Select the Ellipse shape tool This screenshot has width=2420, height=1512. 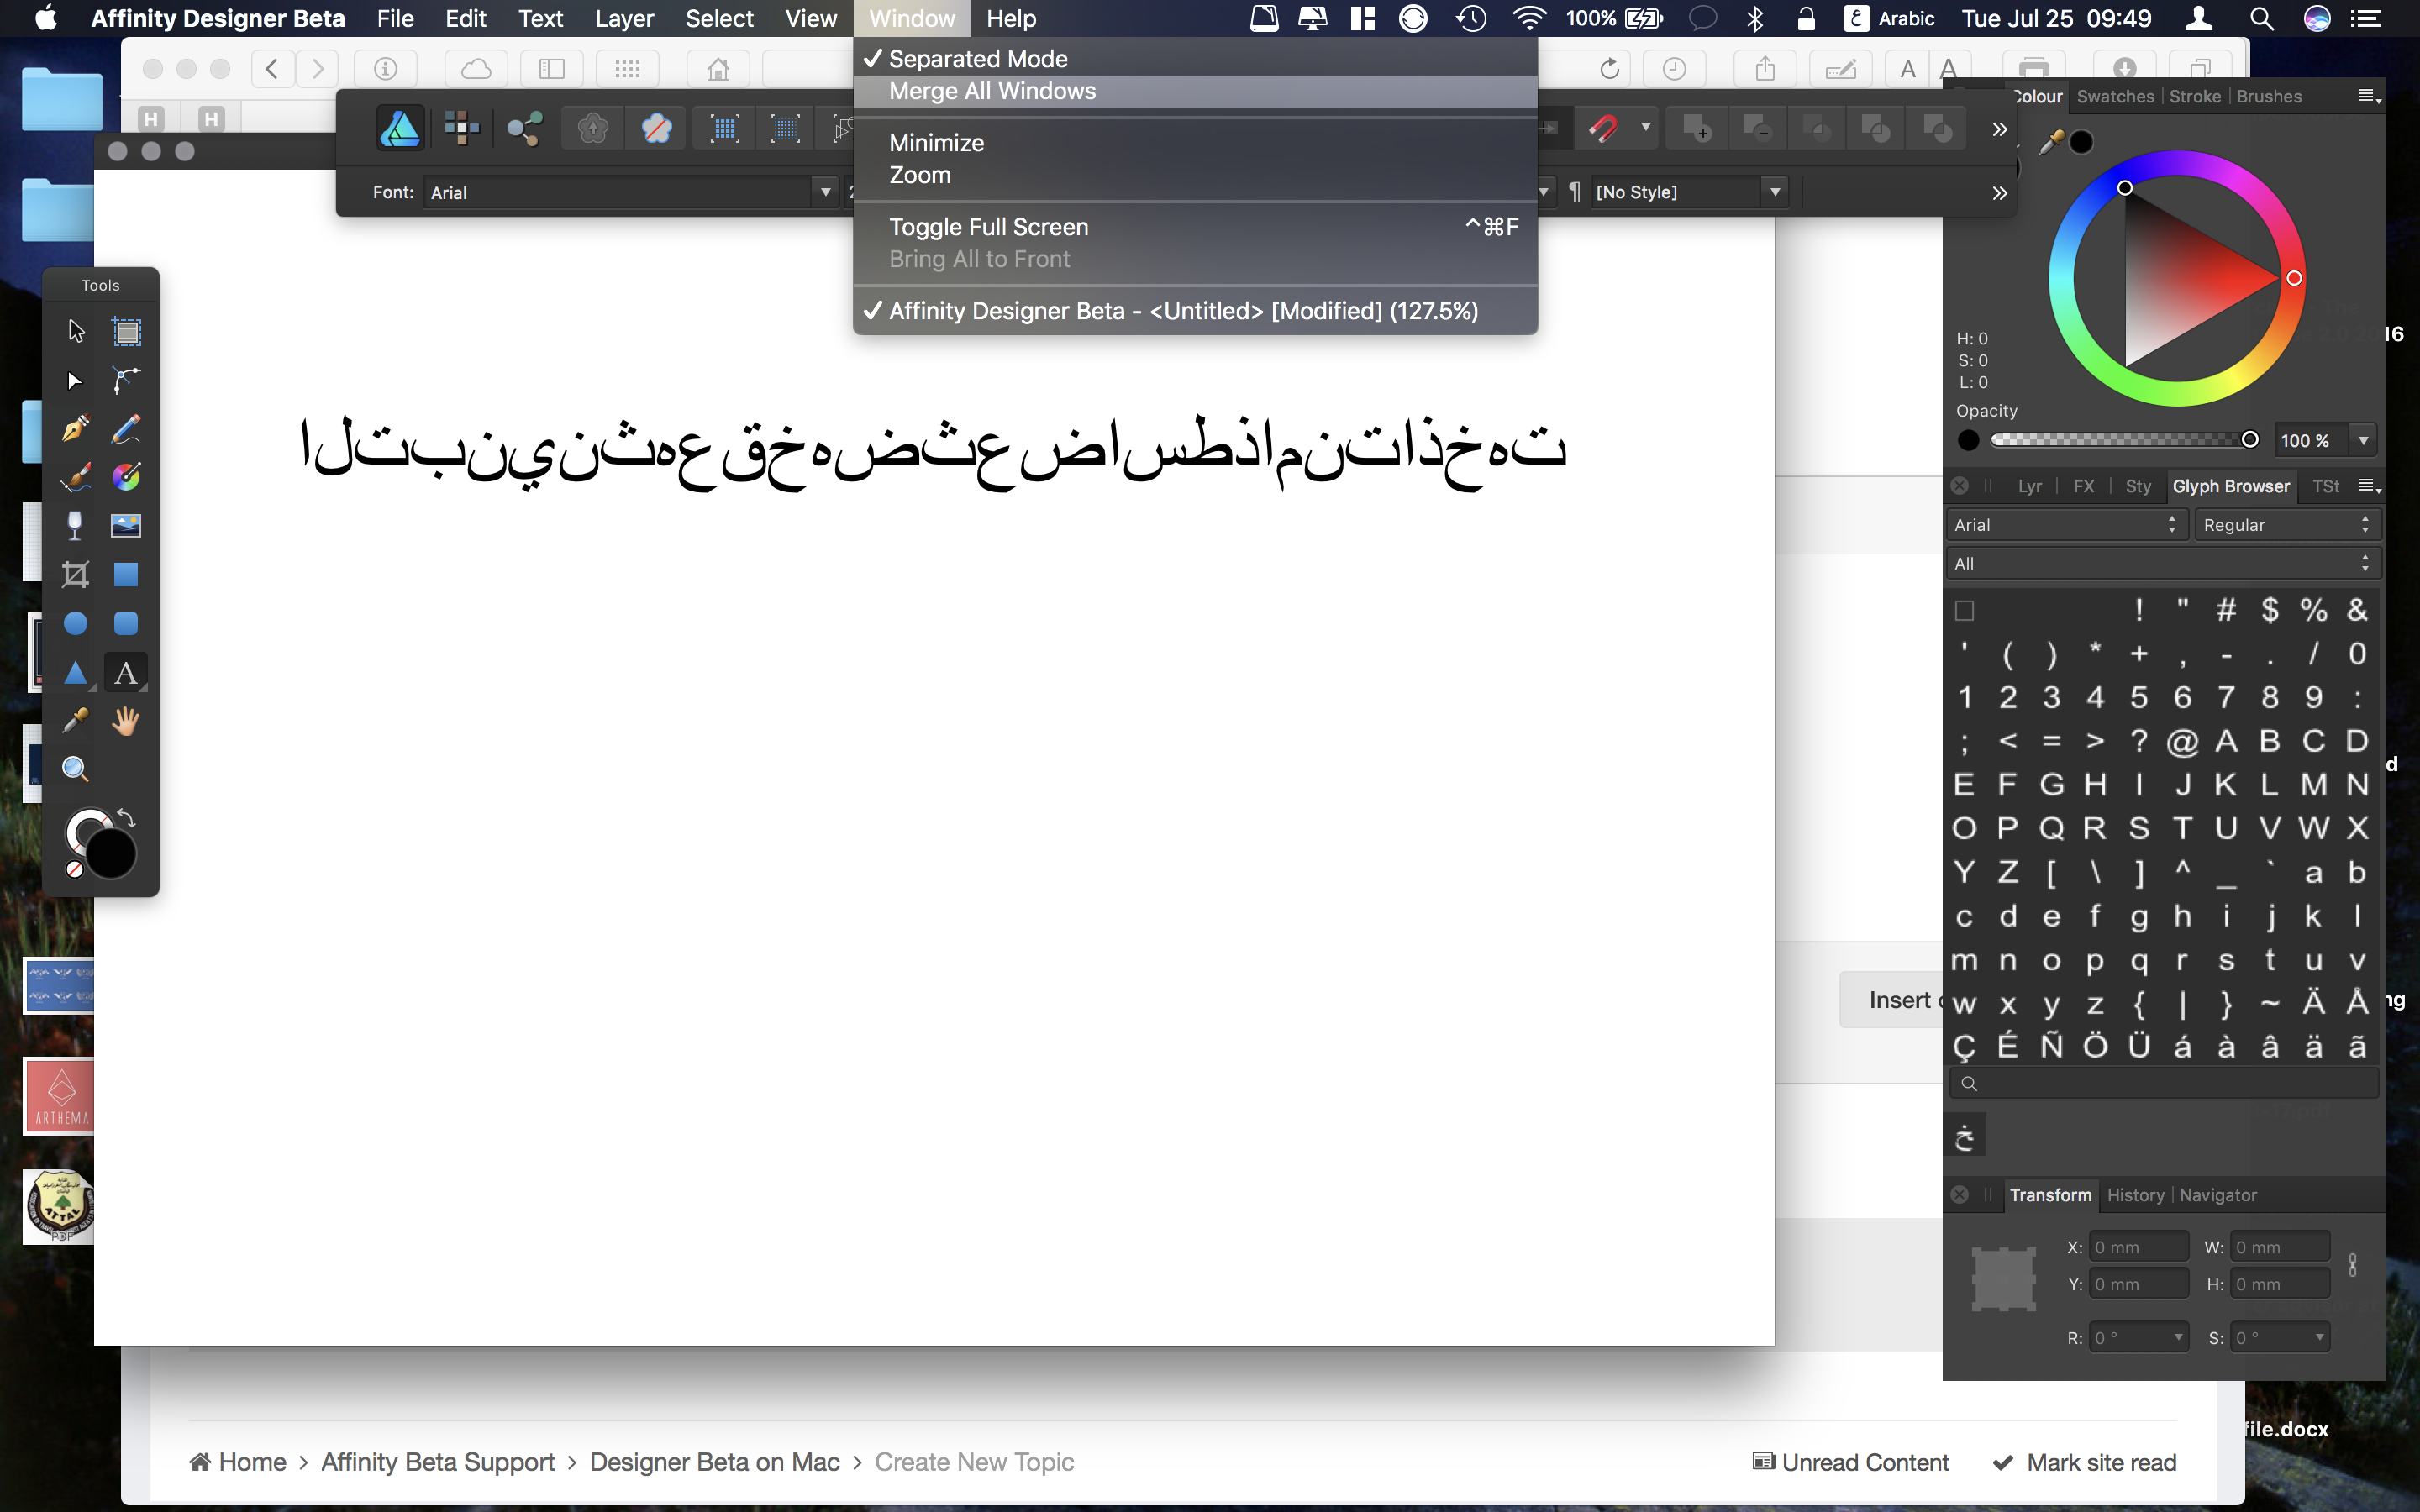76,624
